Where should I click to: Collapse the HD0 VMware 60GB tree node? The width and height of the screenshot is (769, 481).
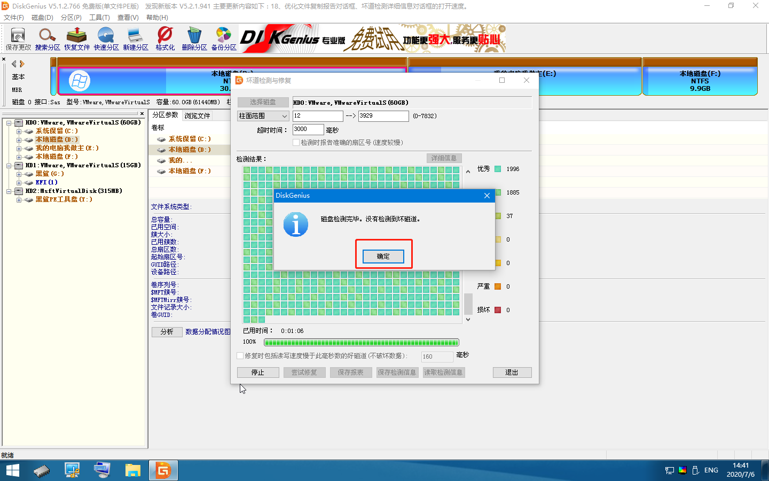[x=9, y=123]
